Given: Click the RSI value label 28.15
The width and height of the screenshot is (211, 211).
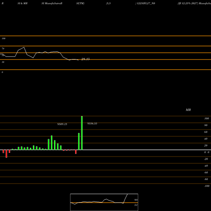Looking at the screenshot, I should [85, 59].
